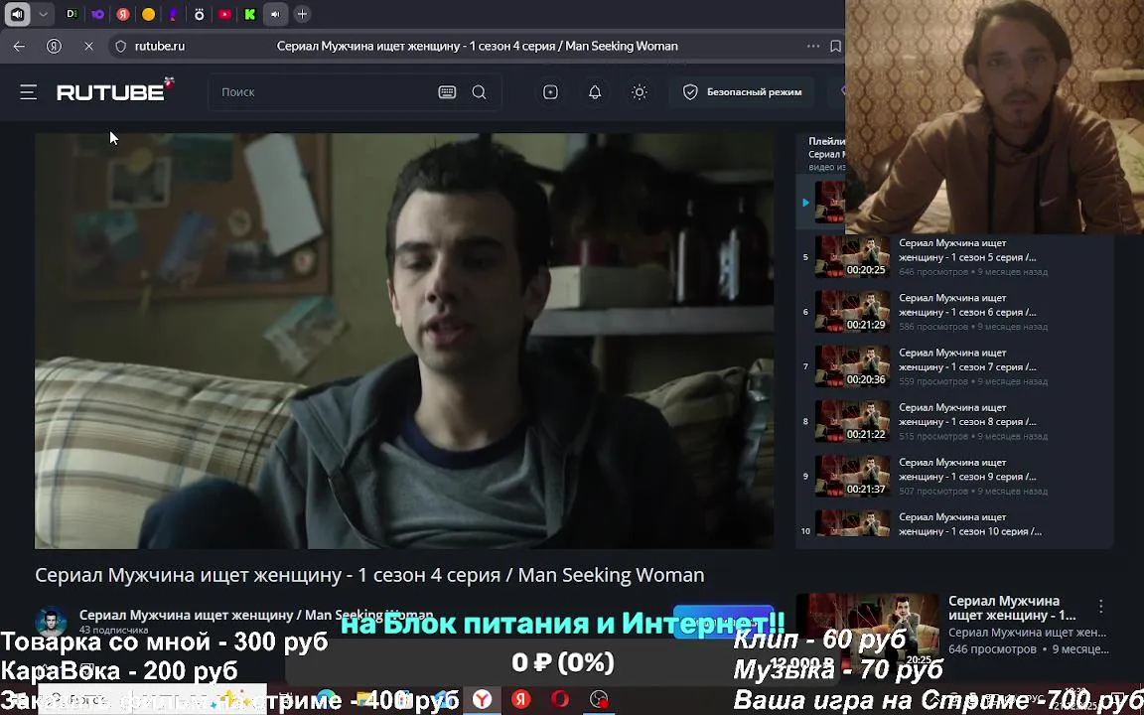
Task: Open playlist thumbnail for 6 серия
Action: coord(852,312)
